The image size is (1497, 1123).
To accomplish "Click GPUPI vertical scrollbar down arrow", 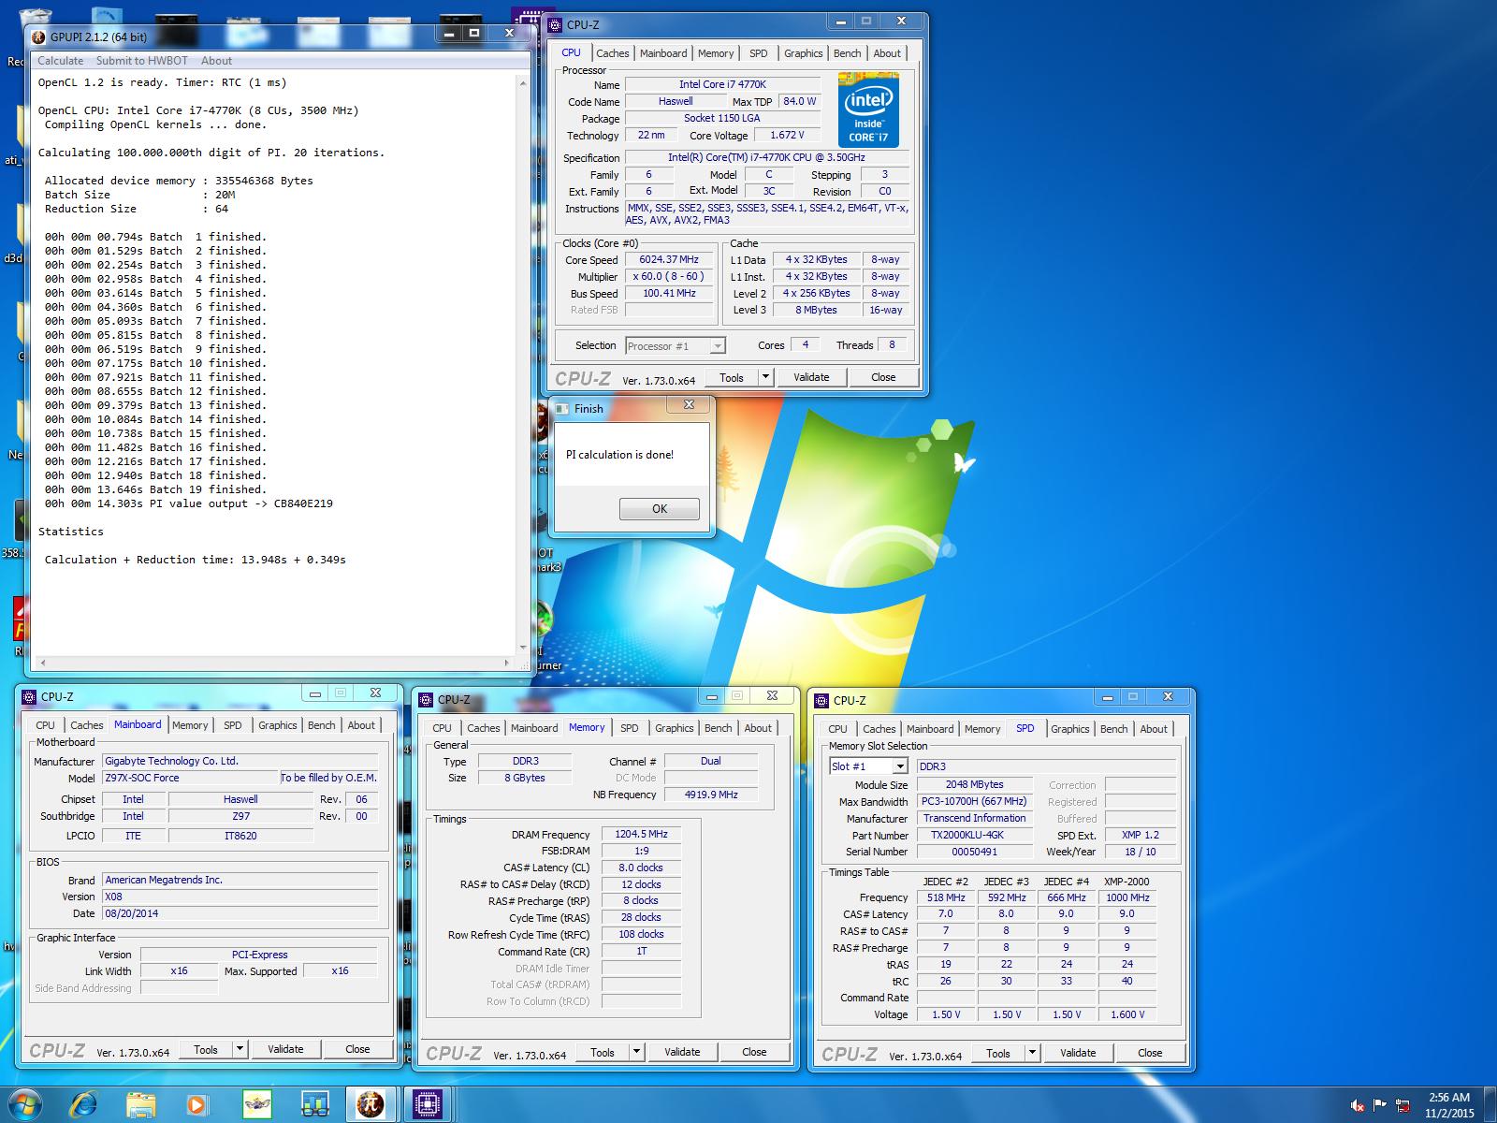I will pos(523,648).
